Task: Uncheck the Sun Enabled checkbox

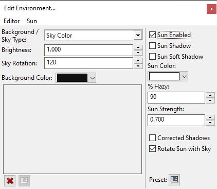Action: [x=152, y=35]
